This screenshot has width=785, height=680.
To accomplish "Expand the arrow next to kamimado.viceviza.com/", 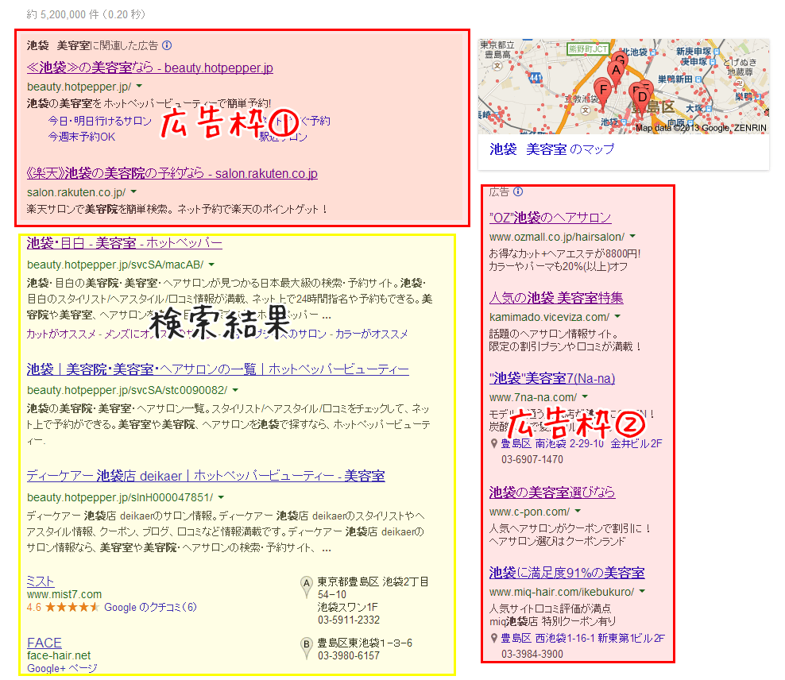I will (x=617, y=316).
